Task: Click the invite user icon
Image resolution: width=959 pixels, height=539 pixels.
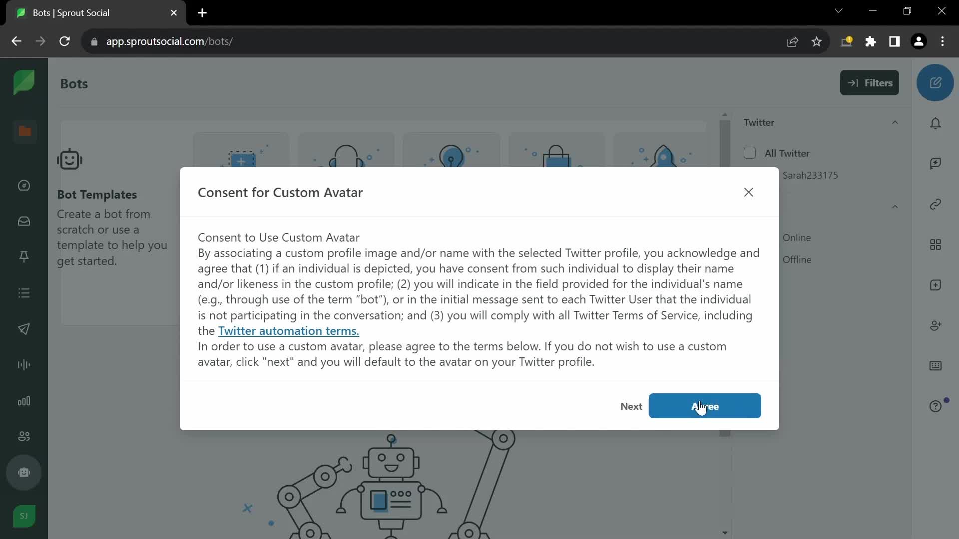Action: (935, 325)
